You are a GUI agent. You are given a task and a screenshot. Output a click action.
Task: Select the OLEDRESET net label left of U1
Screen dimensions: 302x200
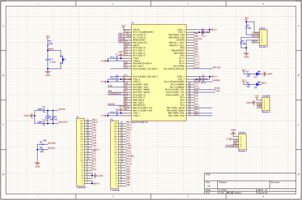(x=114, y=94)
